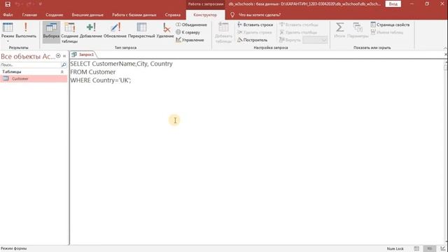Click the 'FROM Customer' line
Screen dimensions: 448x252
point(93,72)
